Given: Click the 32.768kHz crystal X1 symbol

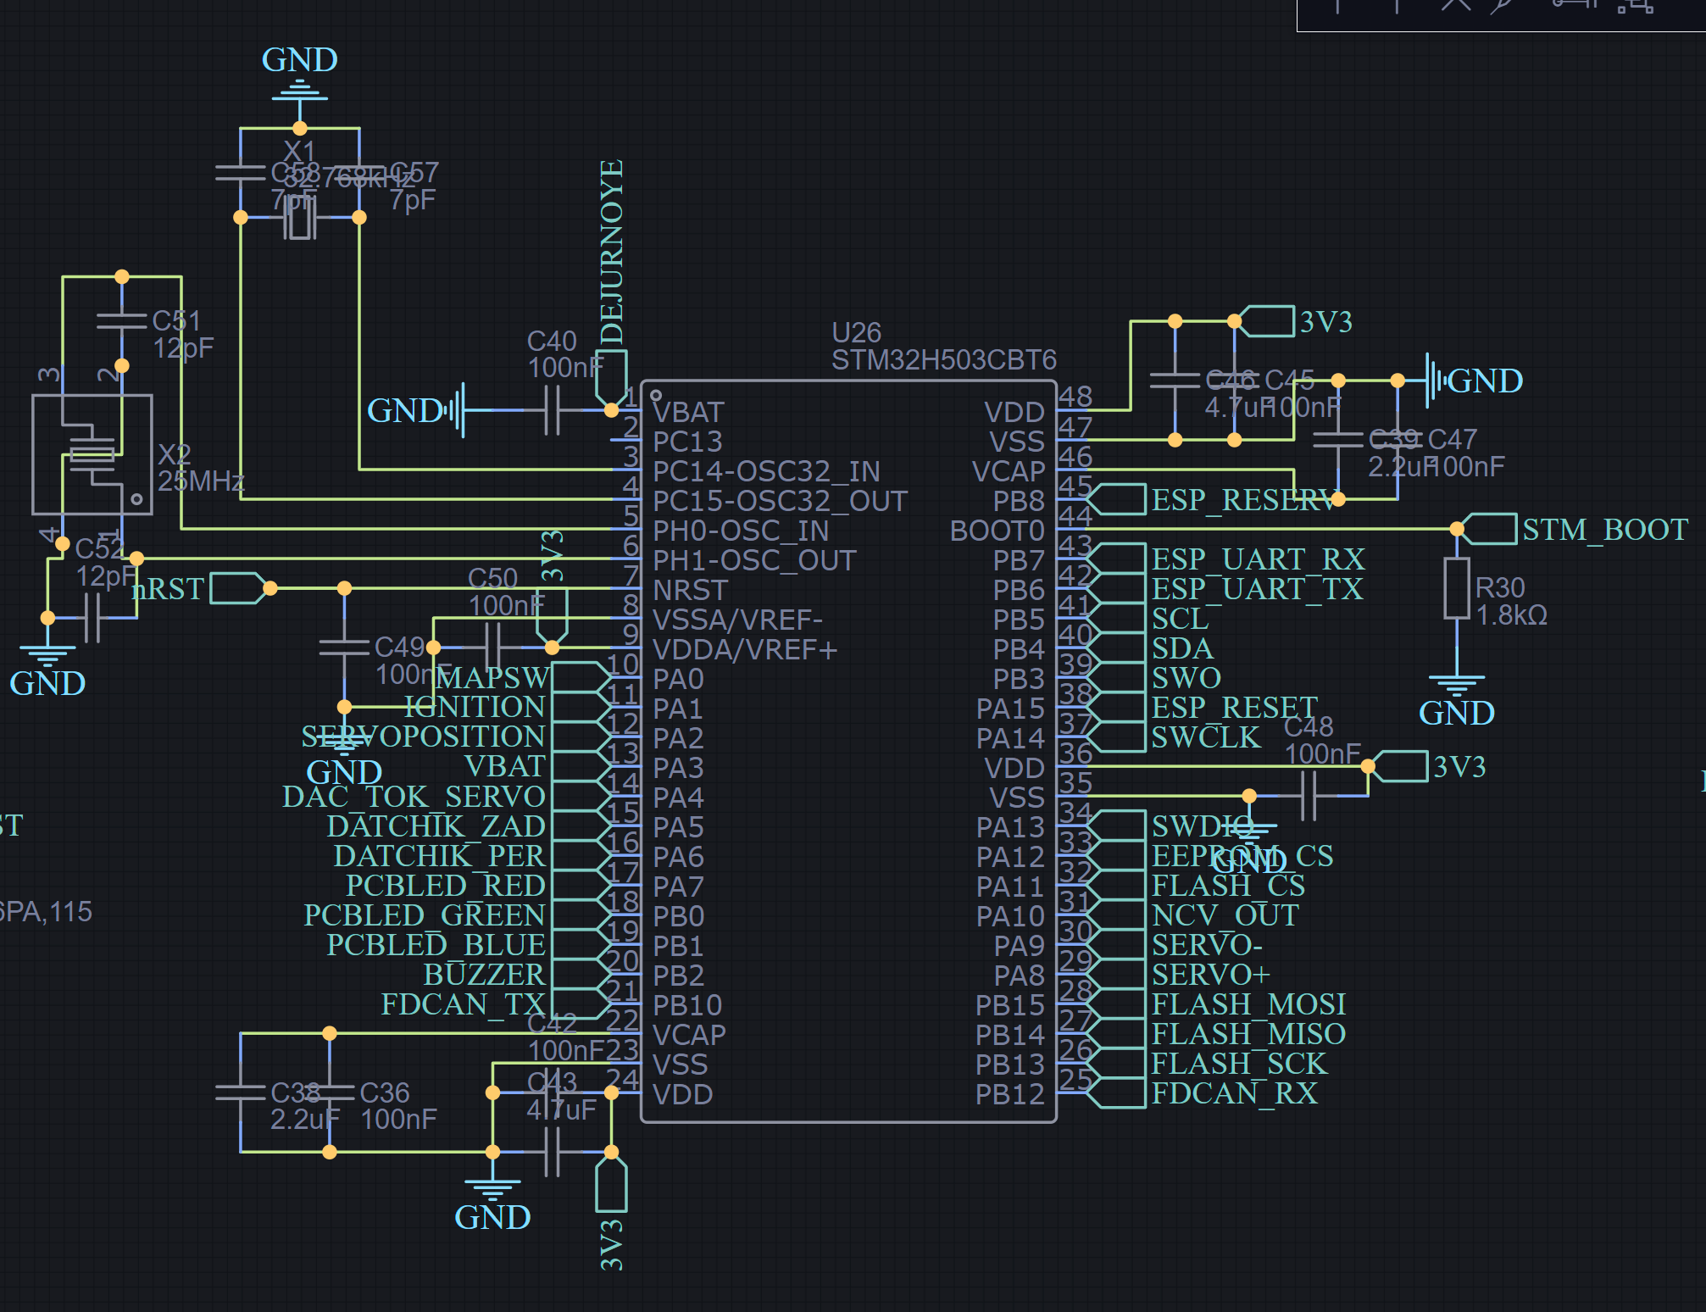Looking at the screenshot, I should click(299, 218).
